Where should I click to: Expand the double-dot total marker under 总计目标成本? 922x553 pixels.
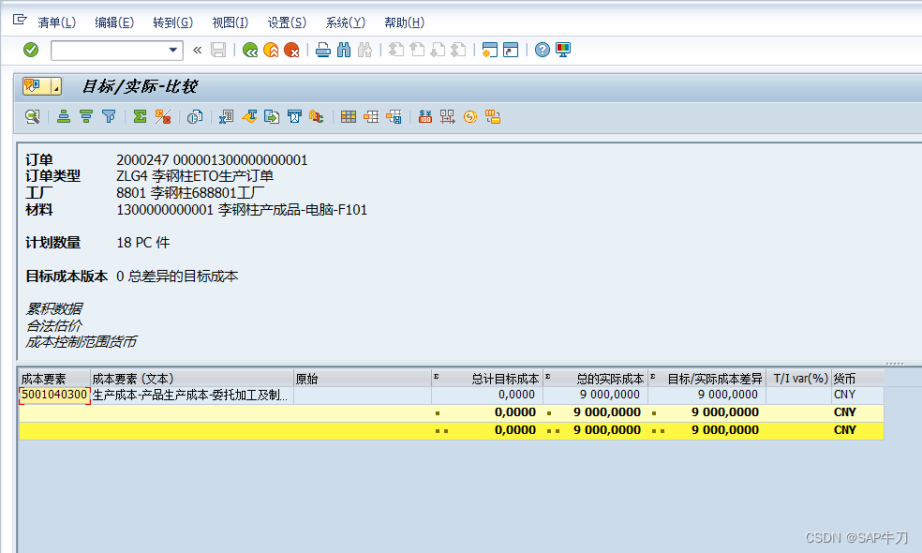pos(441,430)
